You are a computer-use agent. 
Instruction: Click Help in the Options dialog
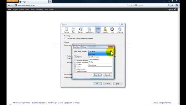click(x=118, y=84)
